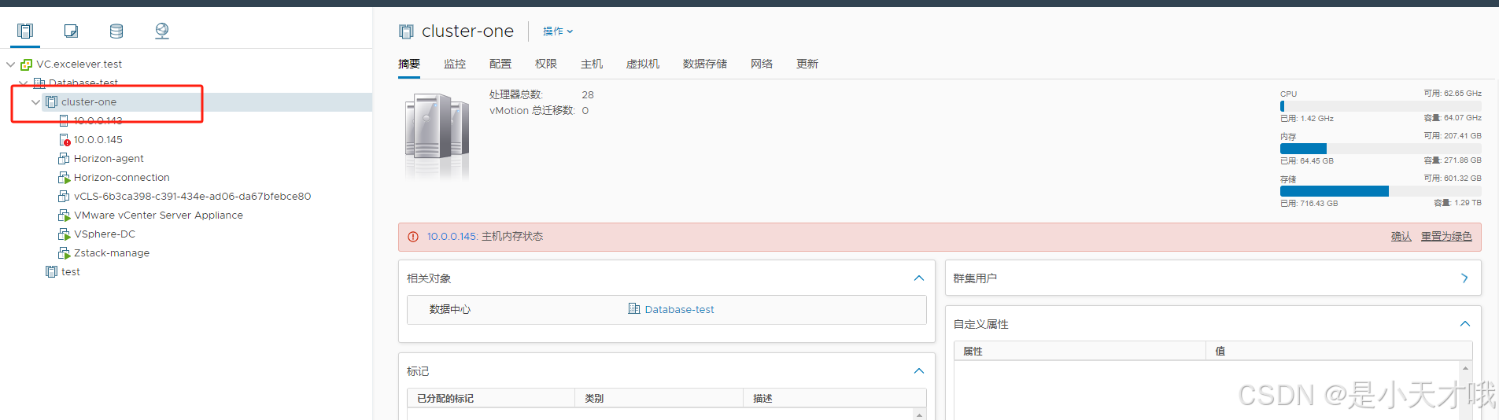This screenshot has height=420, width=1499.
Task: Select Horizon-agent in the inventory tree
Action: (109, 159)
